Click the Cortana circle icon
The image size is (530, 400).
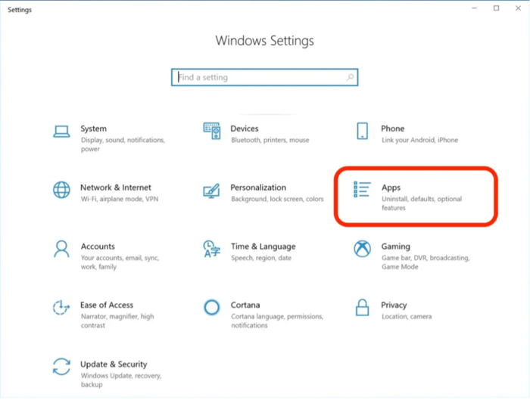tap(211, 308)
